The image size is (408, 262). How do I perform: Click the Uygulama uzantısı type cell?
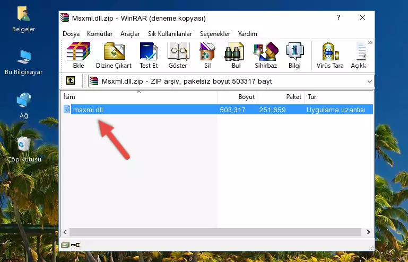(x=336, y=110)
